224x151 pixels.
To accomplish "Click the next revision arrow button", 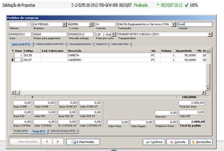I will pyautogui.click(x=58, y=142).
